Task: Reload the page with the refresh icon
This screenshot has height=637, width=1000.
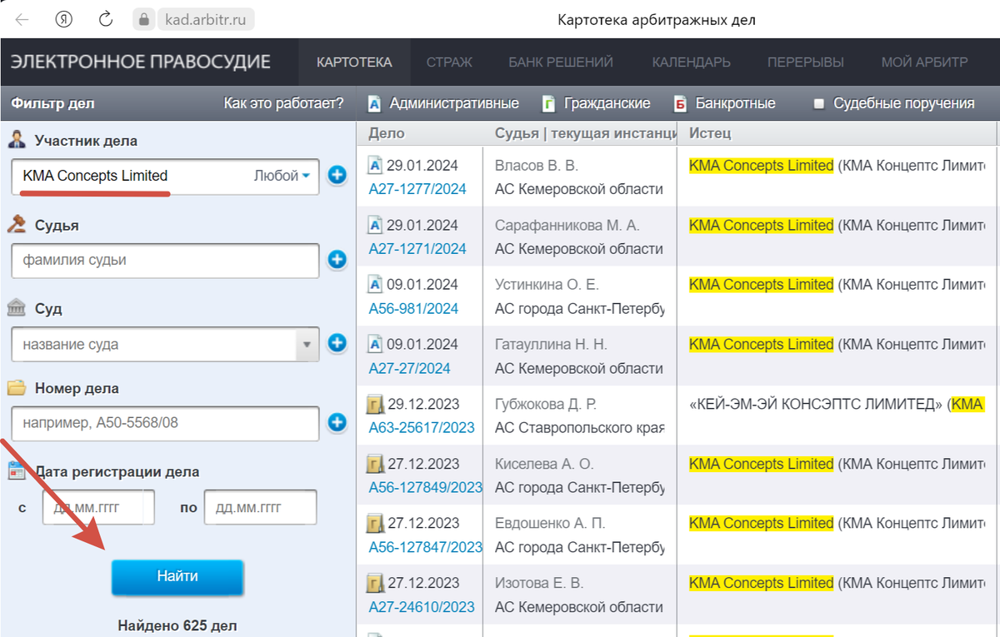Action: pos(106,19)
